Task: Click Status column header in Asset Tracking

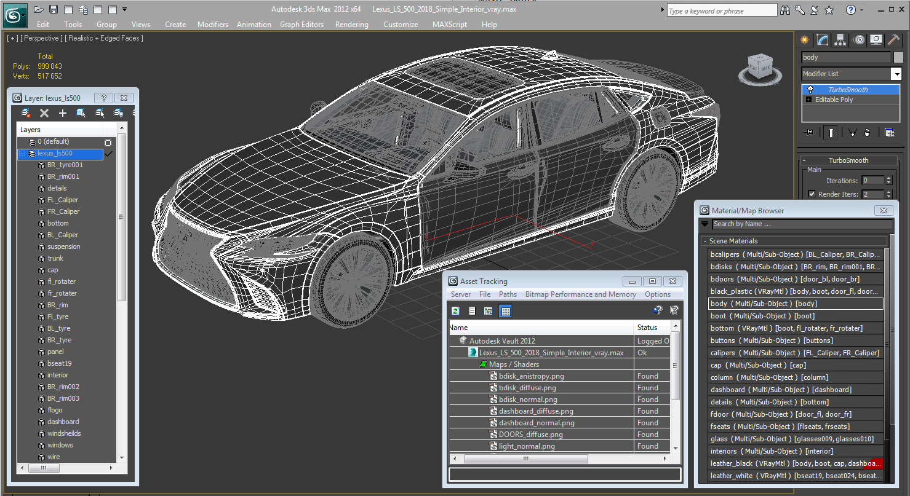Action: [652, 328]
